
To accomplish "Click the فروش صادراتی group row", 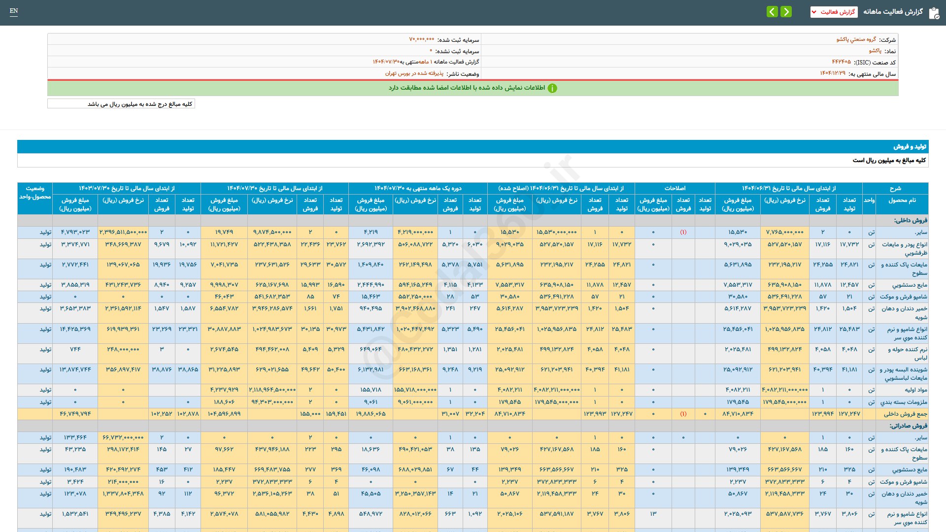I will 908,426.
